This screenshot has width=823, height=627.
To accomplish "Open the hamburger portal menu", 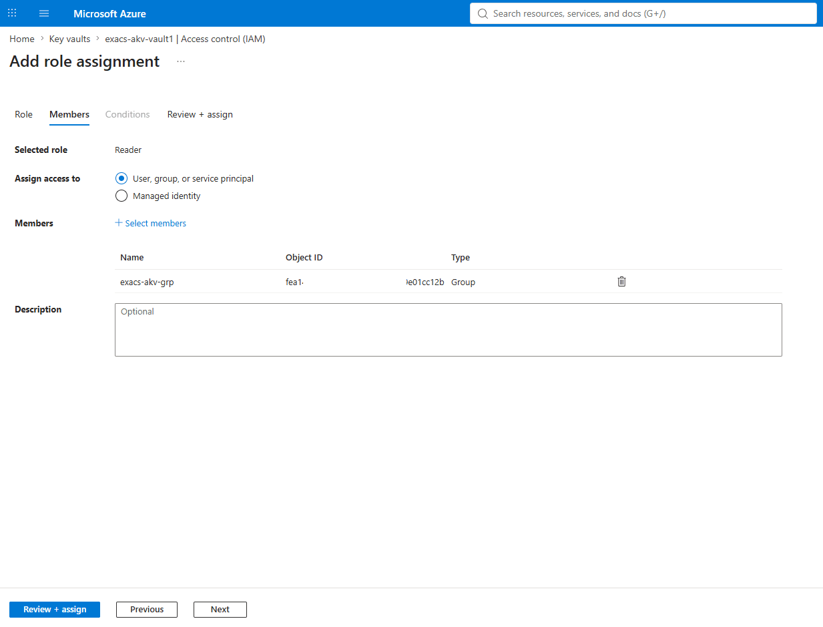I will [x=44, y=13].
